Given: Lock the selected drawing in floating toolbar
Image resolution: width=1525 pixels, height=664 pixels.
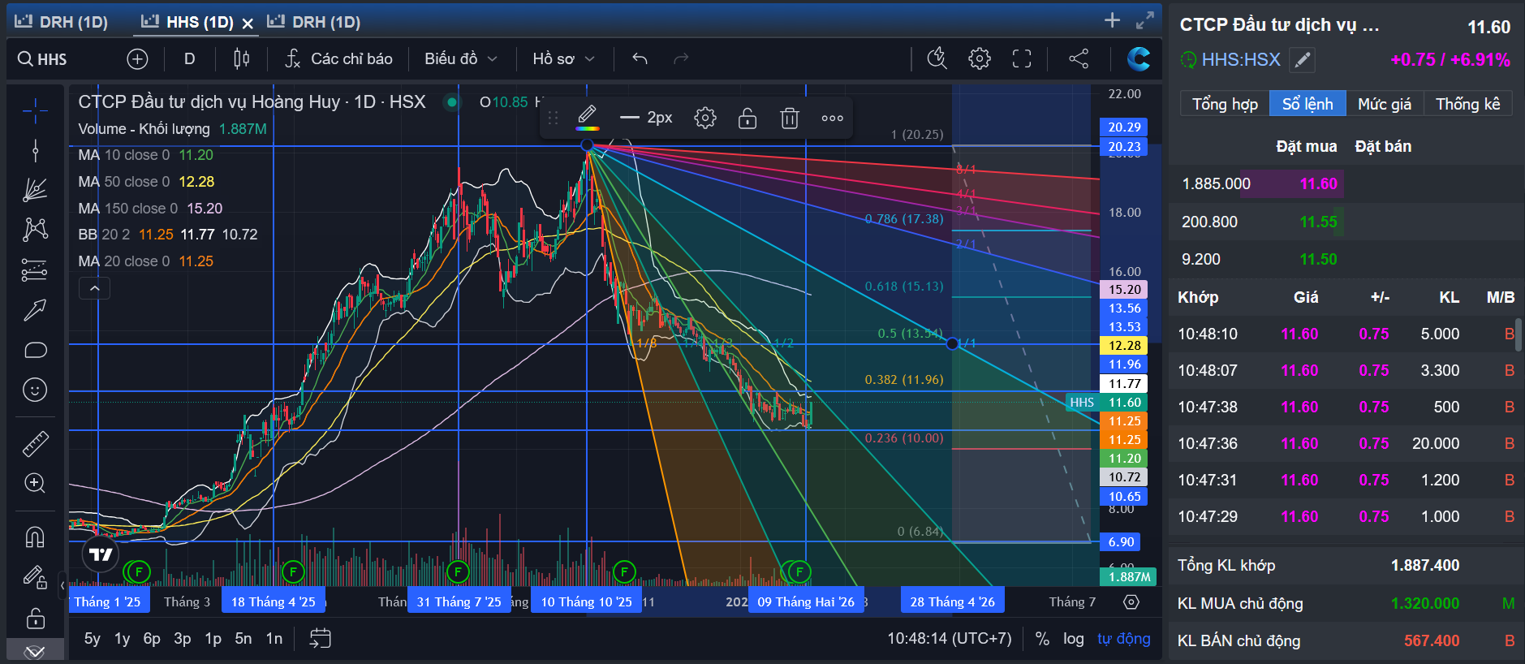Looking at the screenshot, I should coord(747,118).
